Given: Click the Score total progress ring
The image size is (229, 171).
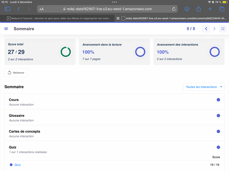Looking at the screenshot, I should pyautogui.click(x=66, y=52).
